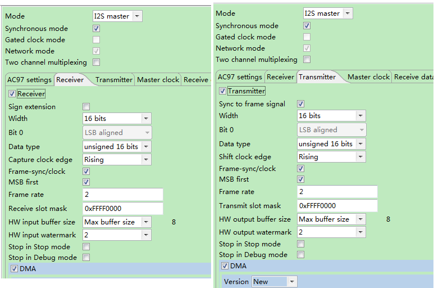Open Receiver Bit 0 LSB aligned dropdown
The height and width of the screenshot is (288, 434).
[117, 133]
